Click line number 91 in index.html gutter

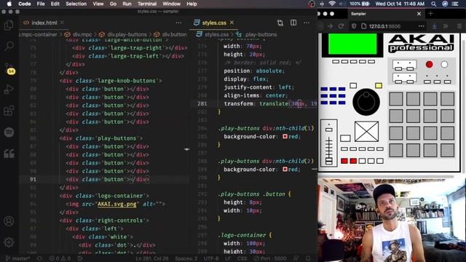pos(33,179)
